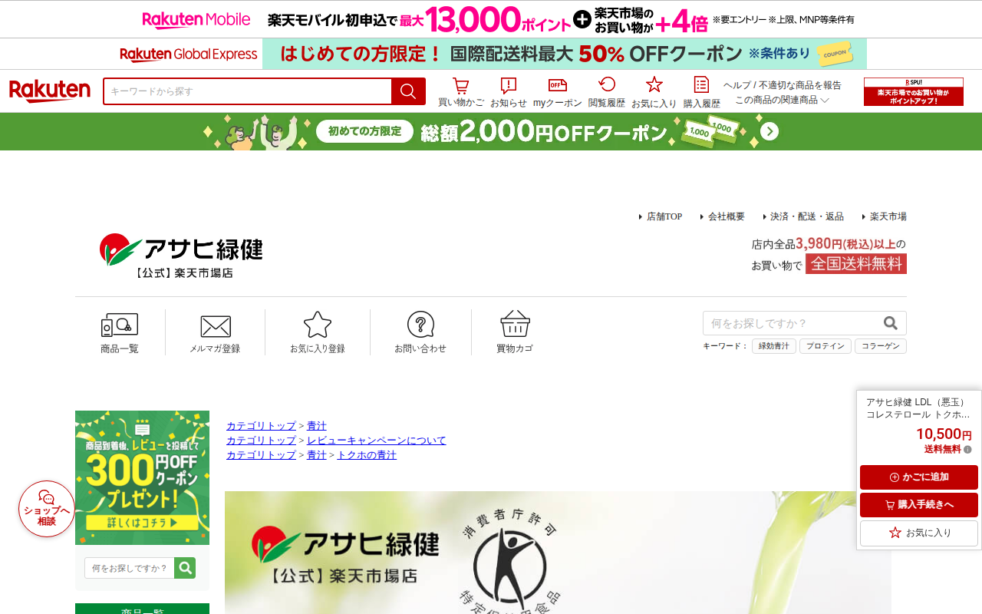The width and height of the screenshot is (982, 614).
Task: Click the Rakuten search keyword field
Action: (x=247, y=91)
